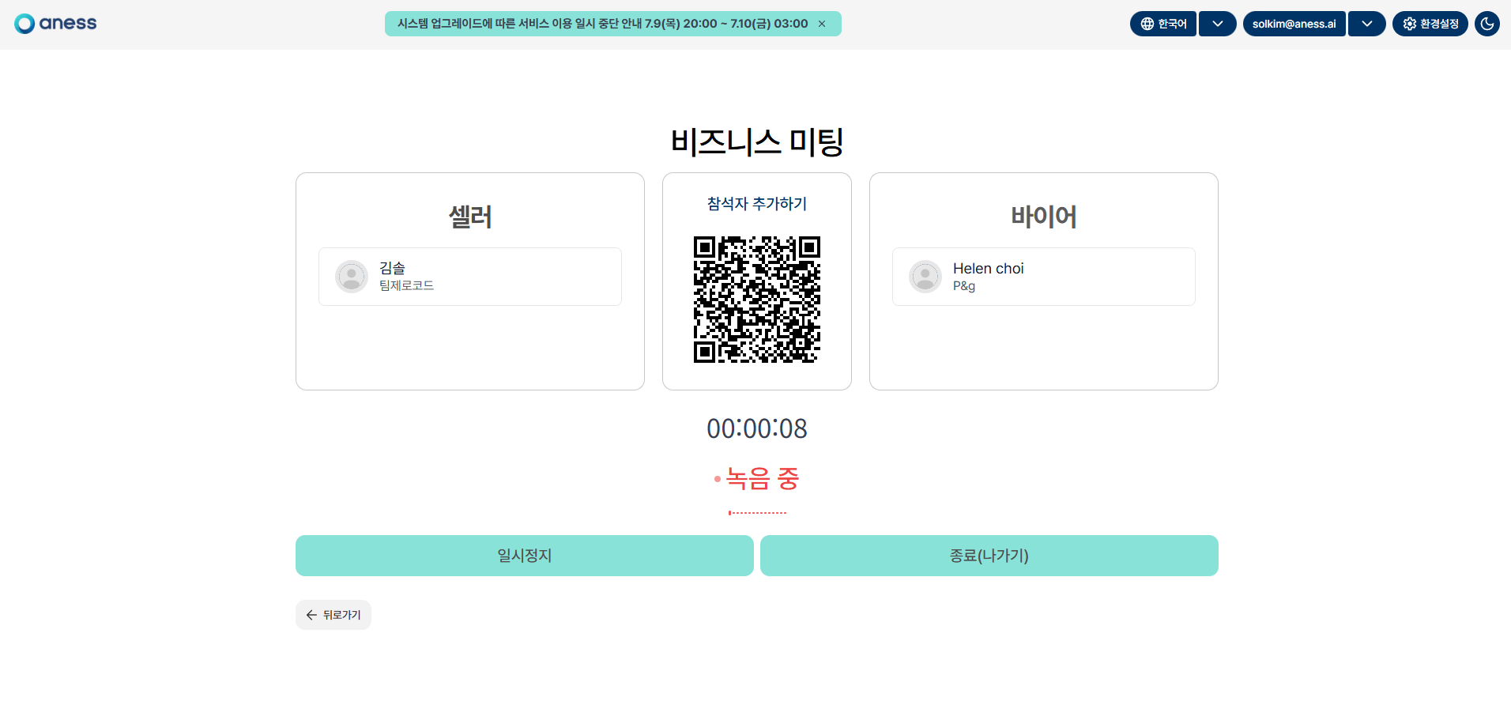Click the 비즈니스 미팅 title
The height and width of the screenshot is (709, 1511).
click(757, 142)
